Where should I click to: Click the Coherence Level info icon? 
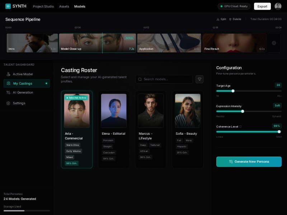[x=240, y=126]
